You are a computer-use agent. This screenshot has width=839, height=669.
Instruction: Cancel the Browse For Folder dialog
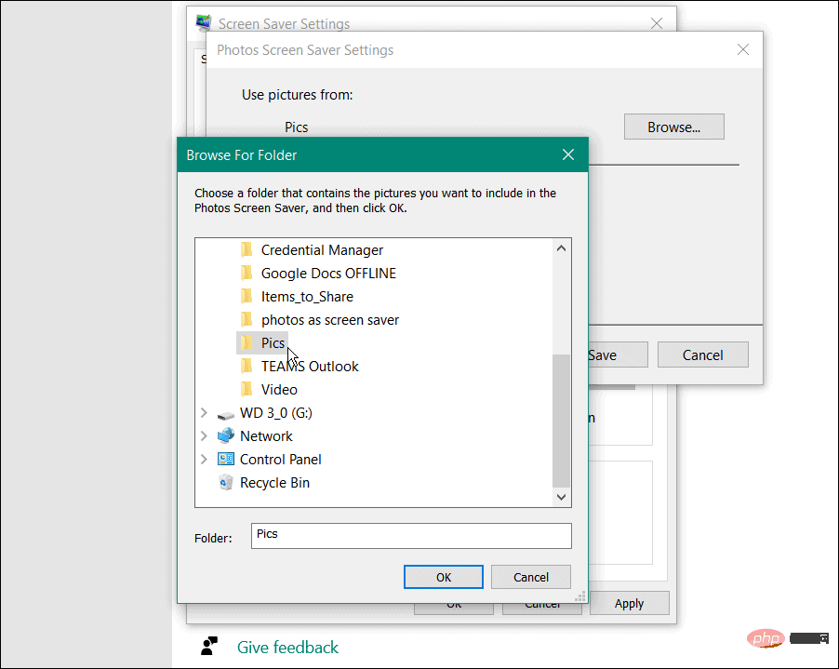[531, 577]
